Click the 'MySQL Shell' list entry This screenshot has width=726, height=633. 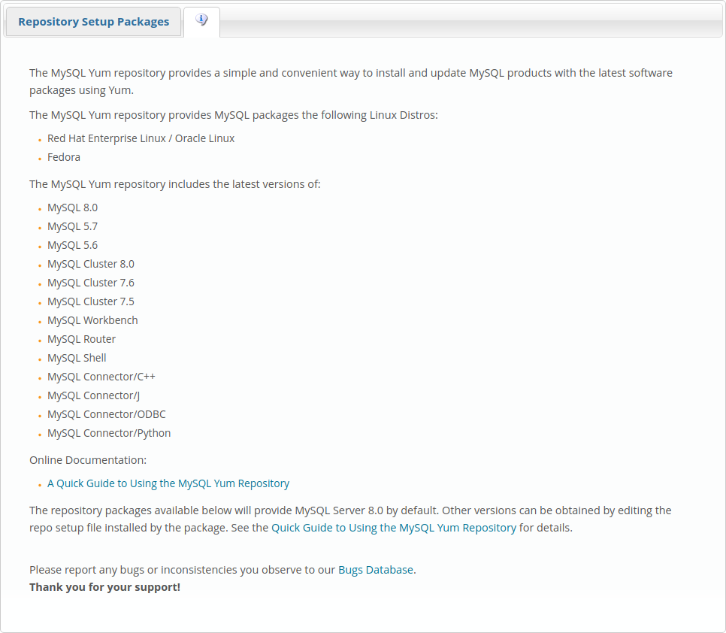coord(77,358)
